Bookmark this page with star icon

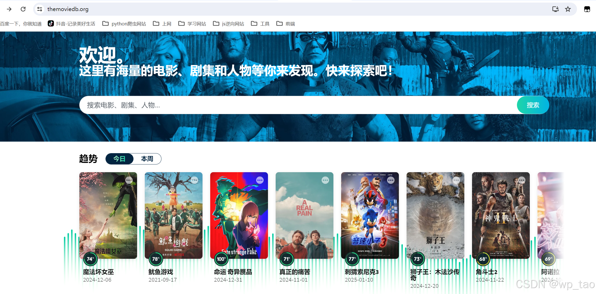568,9
